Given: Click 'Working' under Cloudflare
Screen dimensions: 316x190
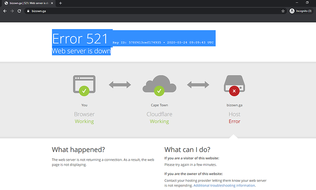Looking at the screenshot, I should pos(159,121).
